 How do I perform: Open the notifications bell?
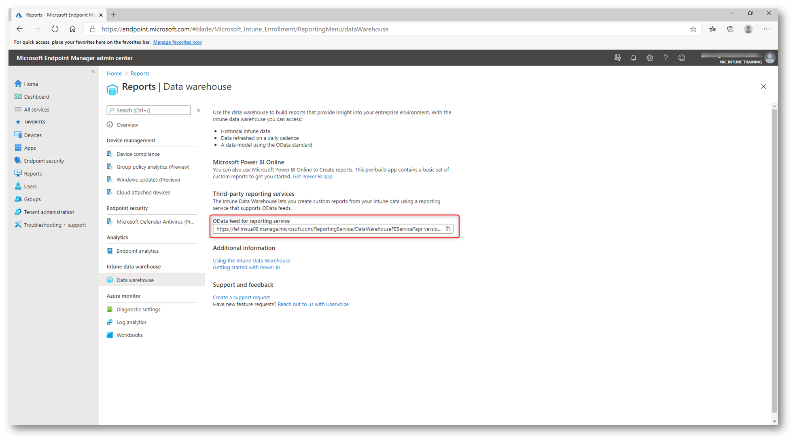[x=634, y=58]
